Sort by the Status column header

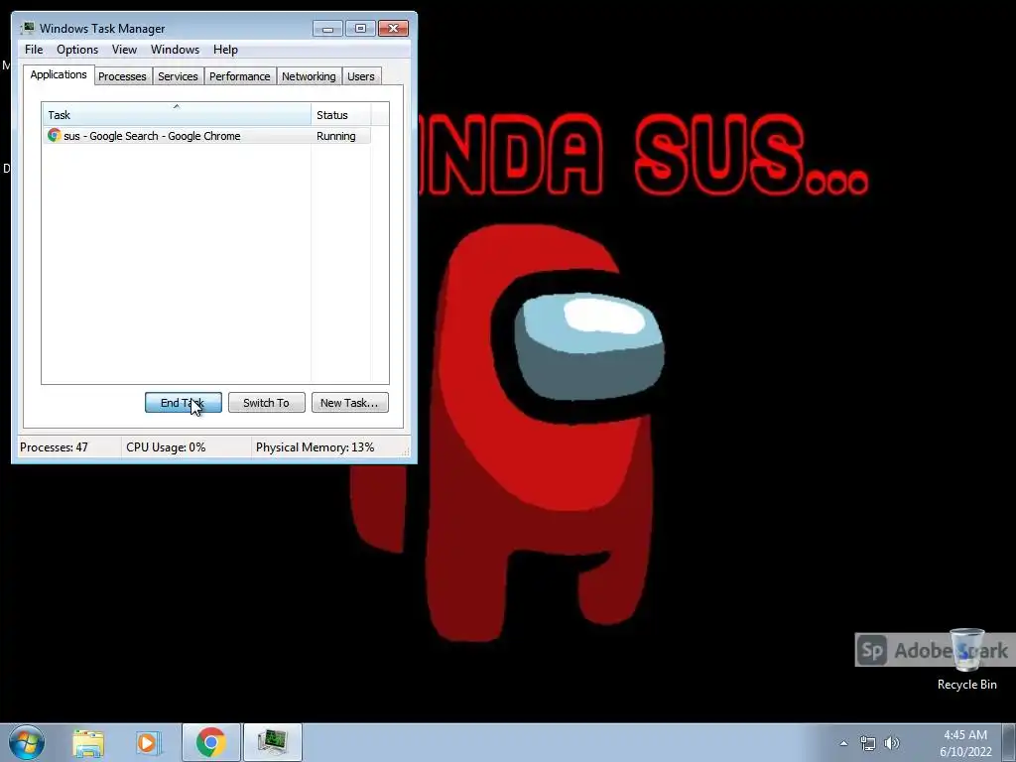pos(340,115)
